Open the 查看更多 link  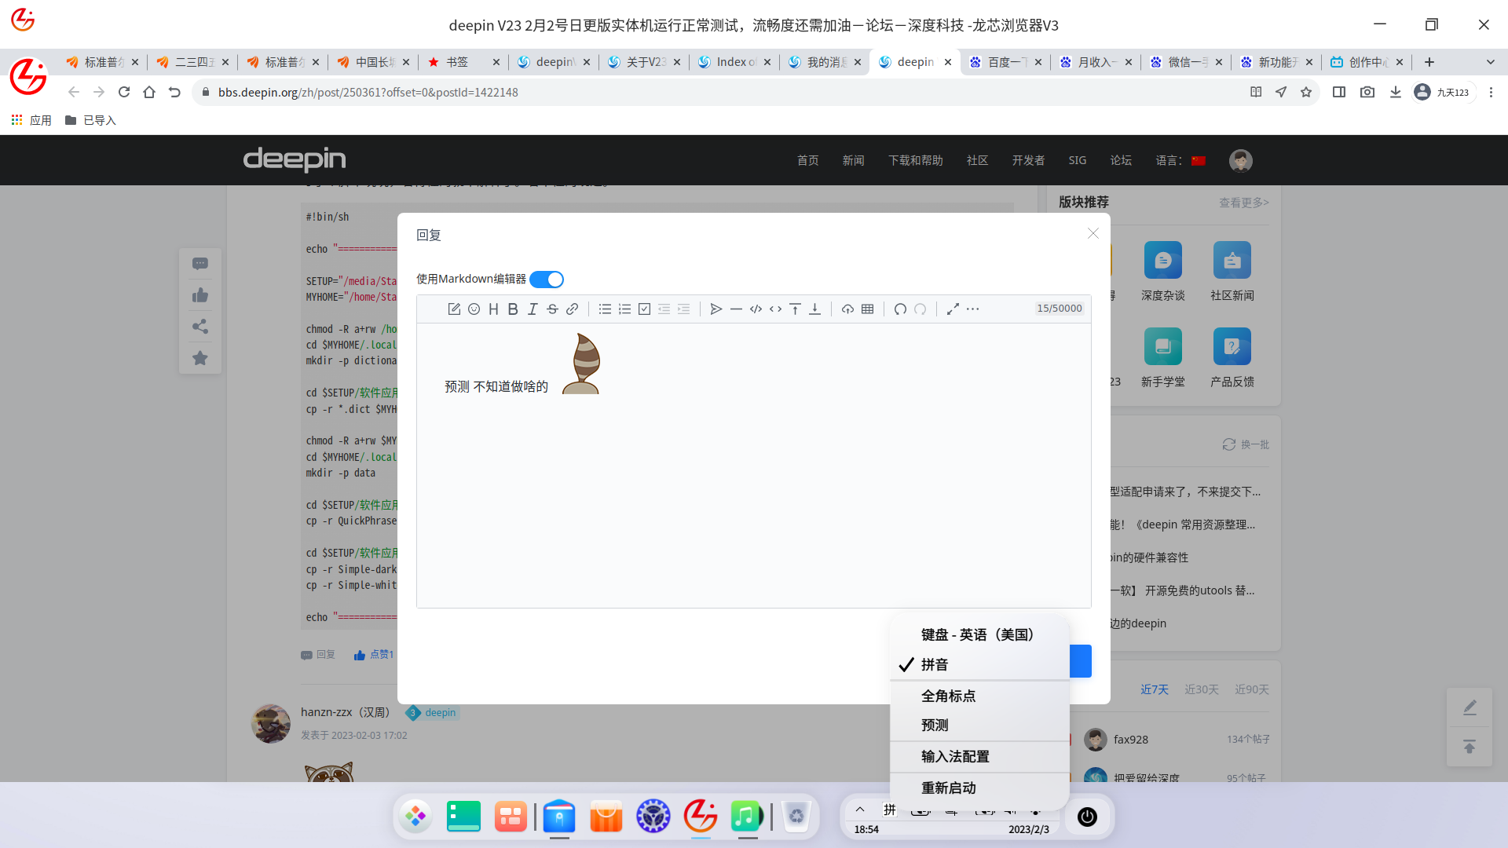coord(1243,203)
